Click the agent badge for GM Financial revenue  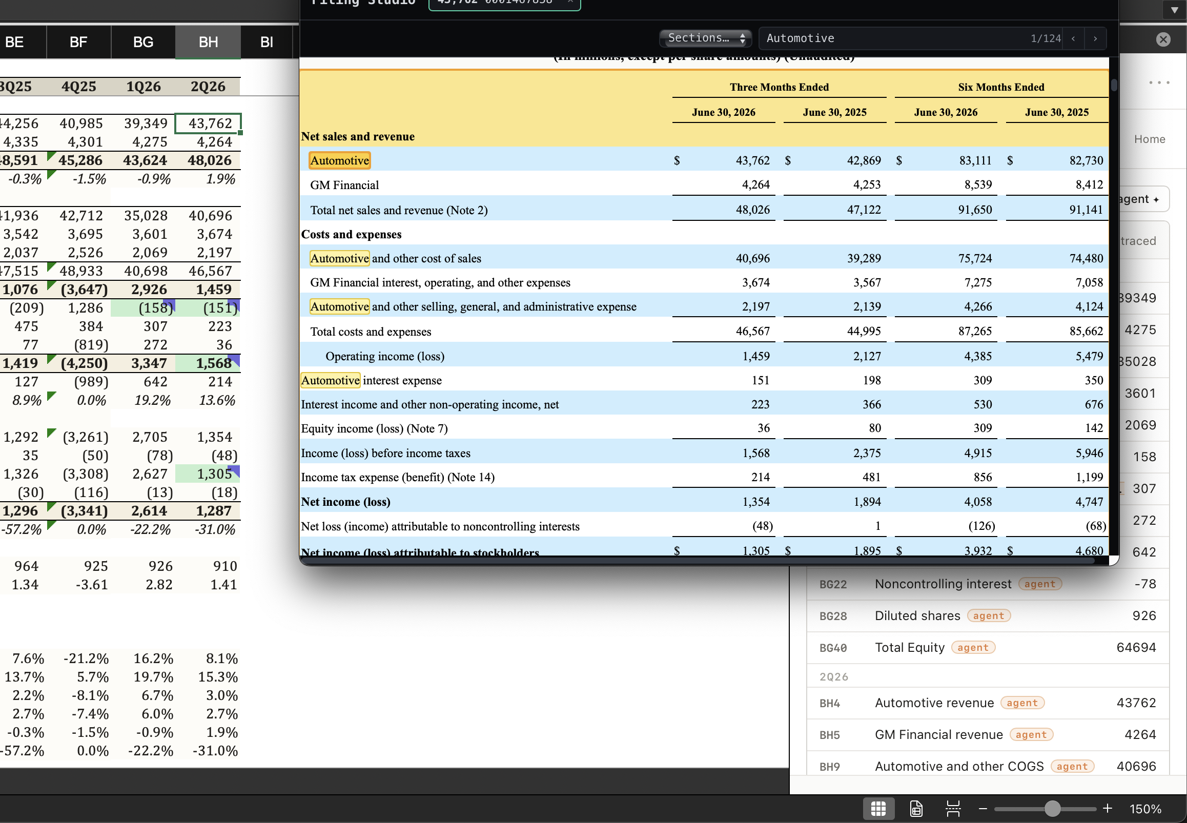coord(1031,735)
